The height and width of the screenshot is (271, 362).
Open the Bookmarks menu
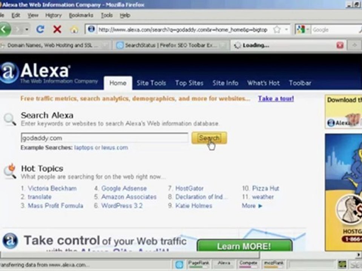coord(81,15)
